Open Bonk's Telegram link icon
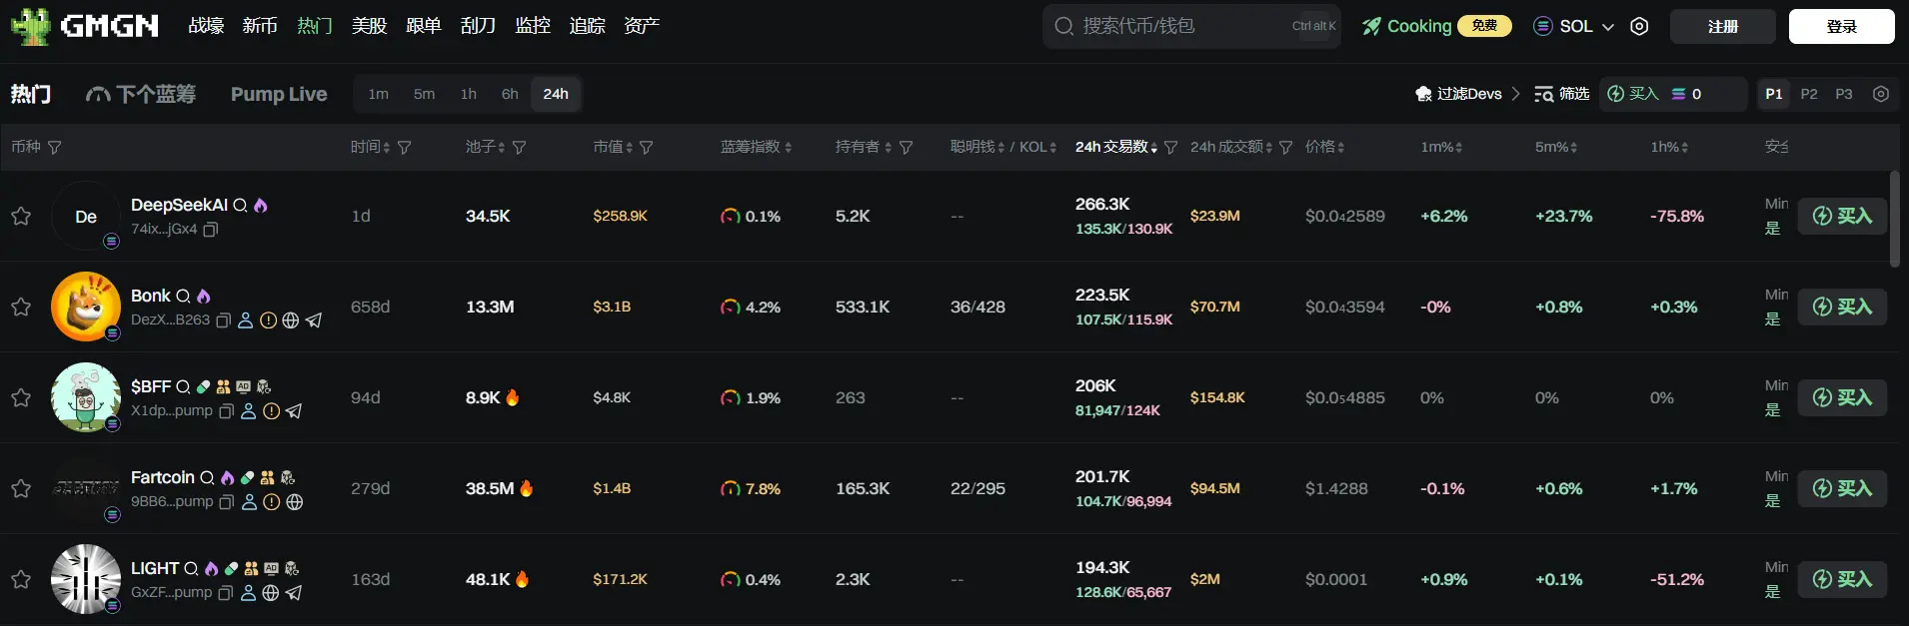The width and height of the screenshot is (1909, 626). coord(314,320)
